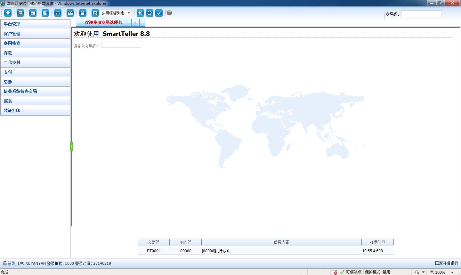Open the 信贷系统待办交易 menu
The width and height of the screenshot is (461, 275).
[35, 91]
